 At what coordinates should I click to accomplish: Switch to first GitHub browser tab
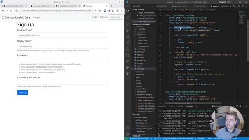click(14, 6)
